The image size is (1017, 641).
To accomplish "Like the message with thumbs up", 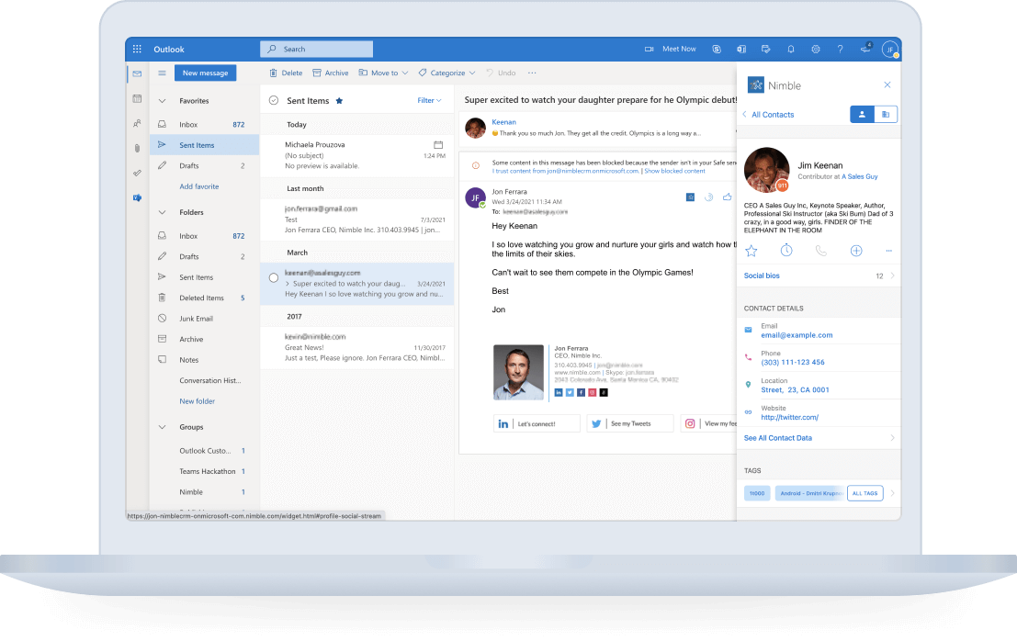I will click(727, 197).
